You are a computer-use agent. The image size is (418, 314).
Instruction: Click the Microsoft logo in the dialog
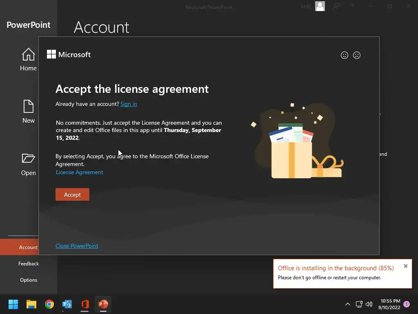69,54
